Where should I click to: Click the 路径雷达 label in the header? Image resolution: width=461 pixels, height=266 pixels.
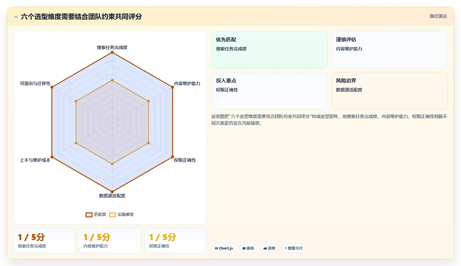pos(438,16)
